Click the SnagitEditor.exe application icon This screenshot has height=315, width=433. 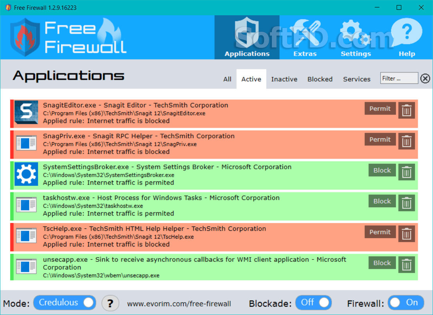26,112
